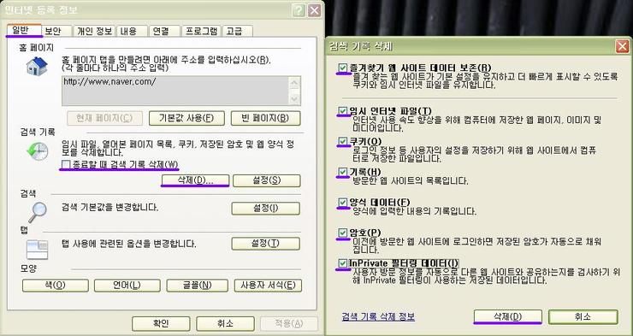Open the 검색 기록 삭제 정보 link

click(378, 316)
